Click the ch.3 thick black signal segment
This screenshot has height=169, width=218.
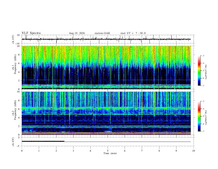[x=43, y=141]
